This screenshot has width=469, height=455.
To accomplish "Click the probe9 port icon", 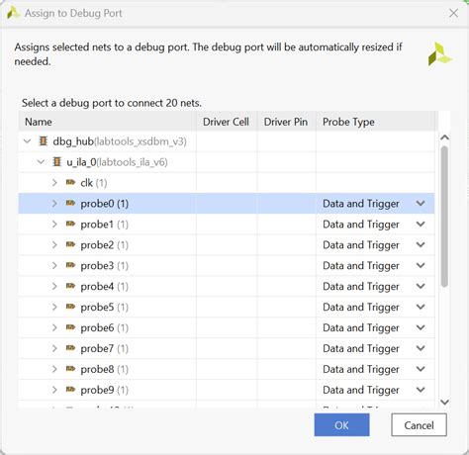I will tap(70, 390).
